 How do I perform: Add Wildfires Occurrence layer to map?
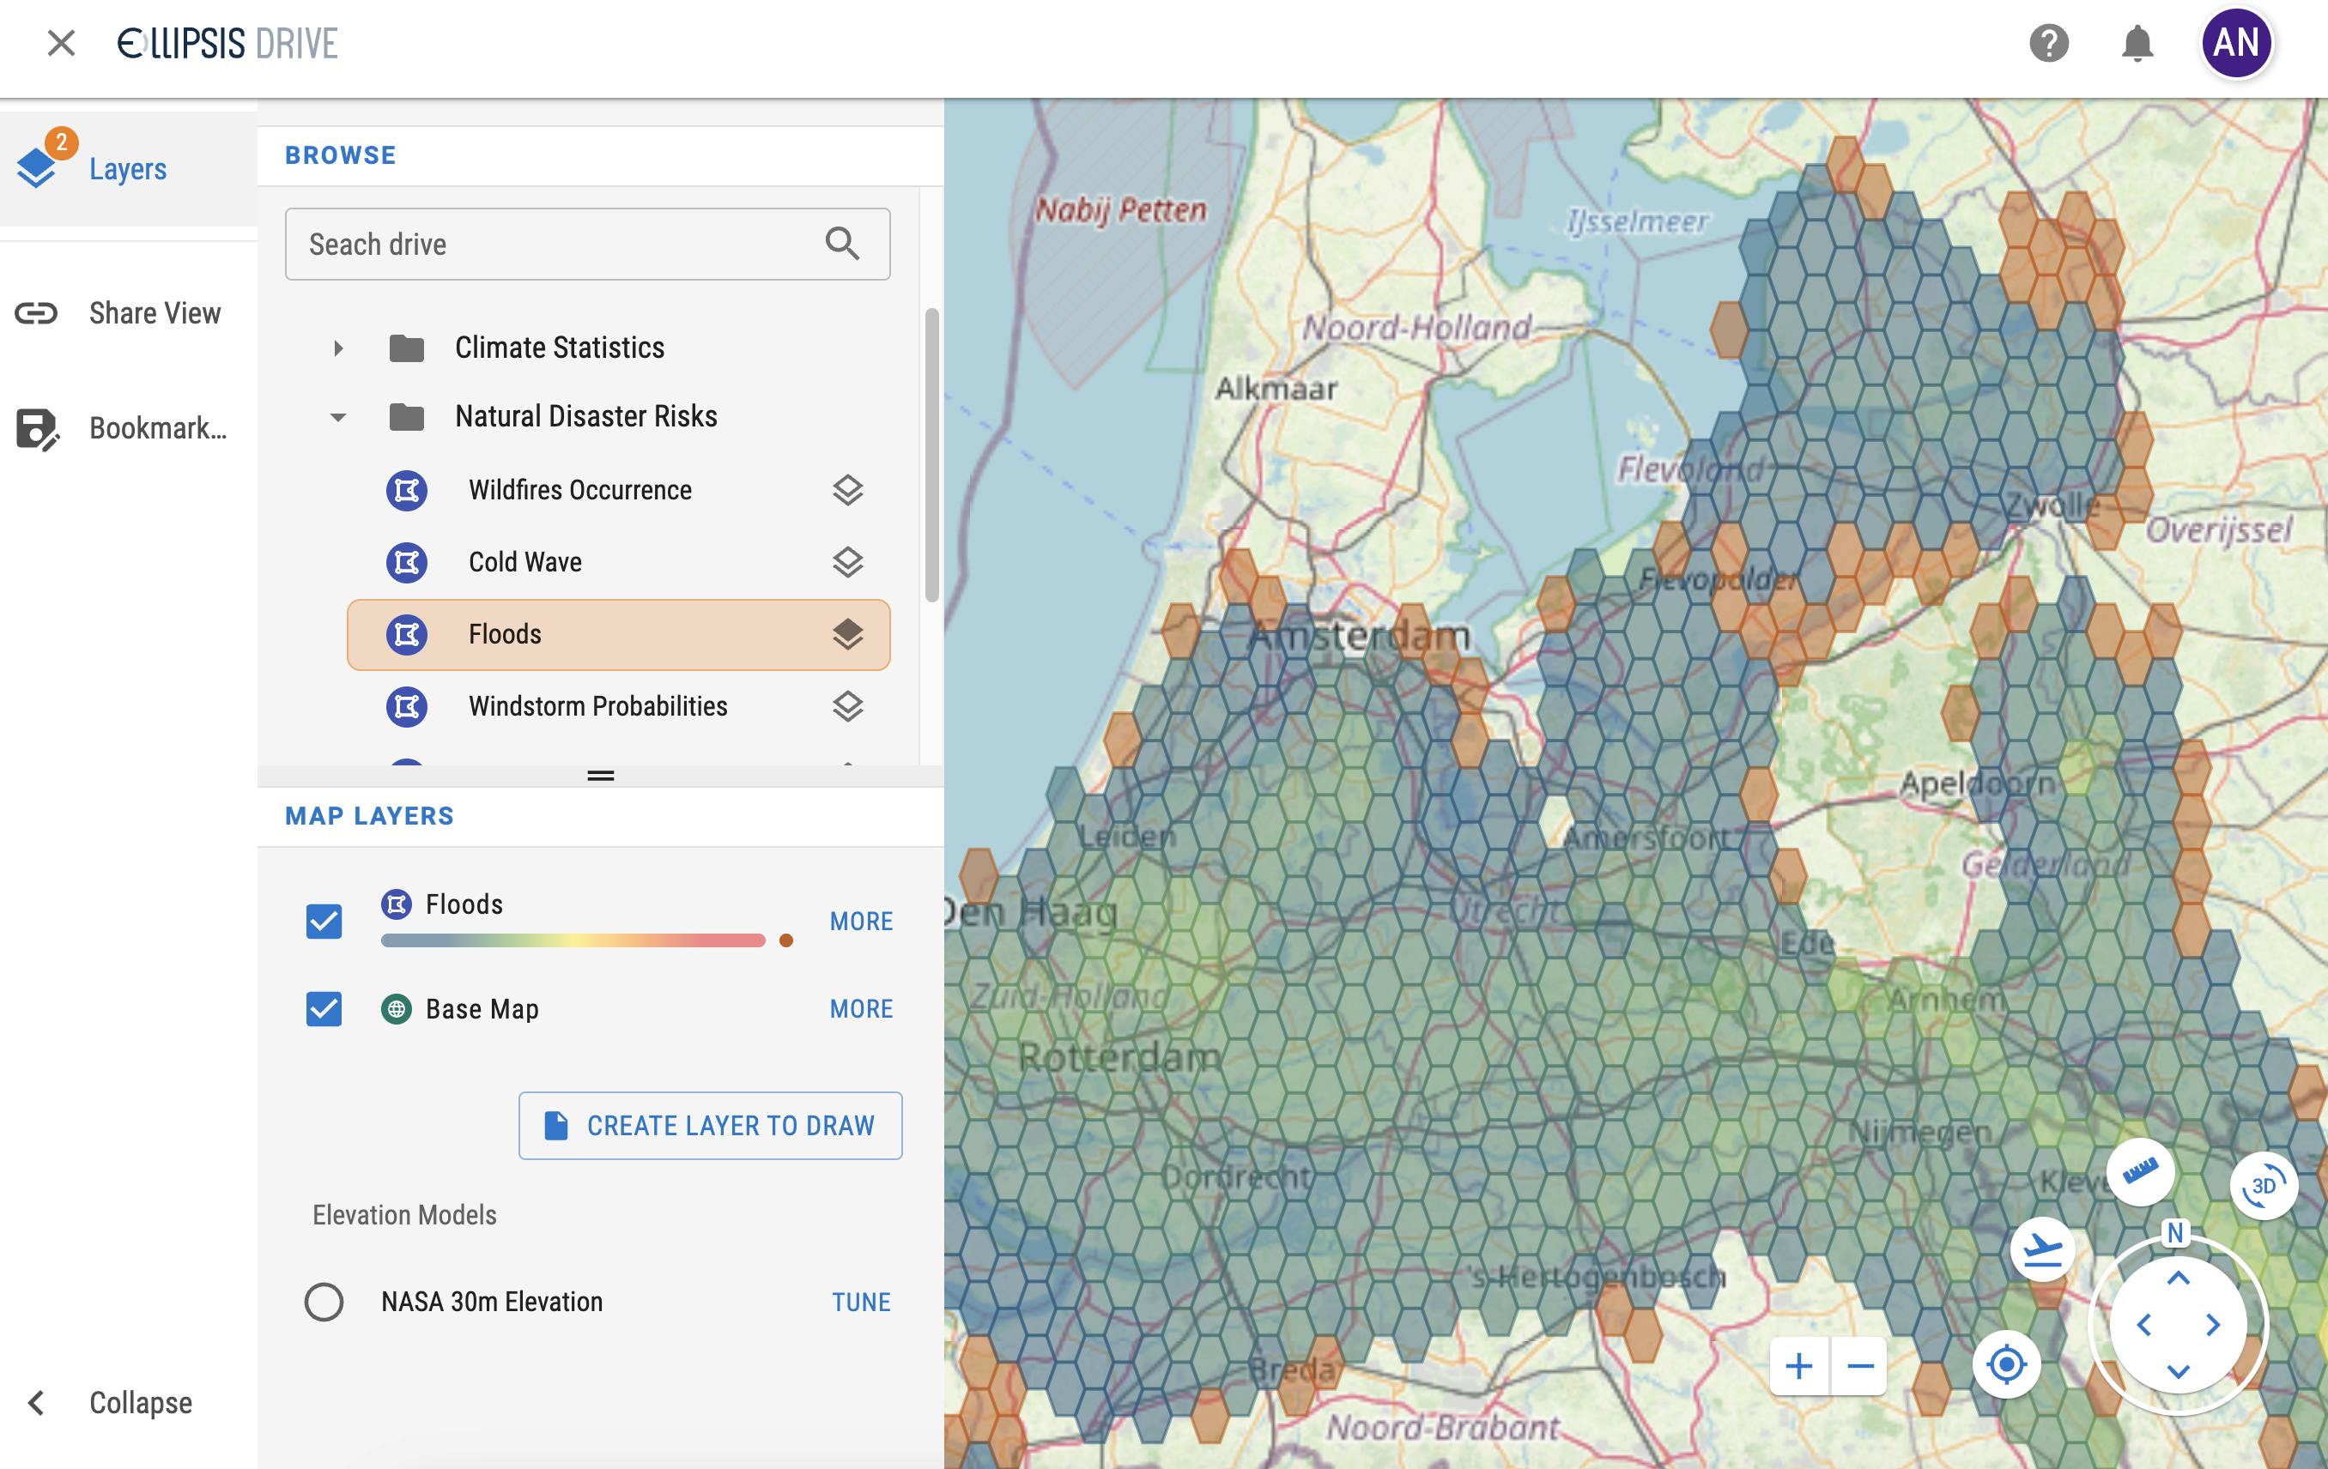click(847, 490)
